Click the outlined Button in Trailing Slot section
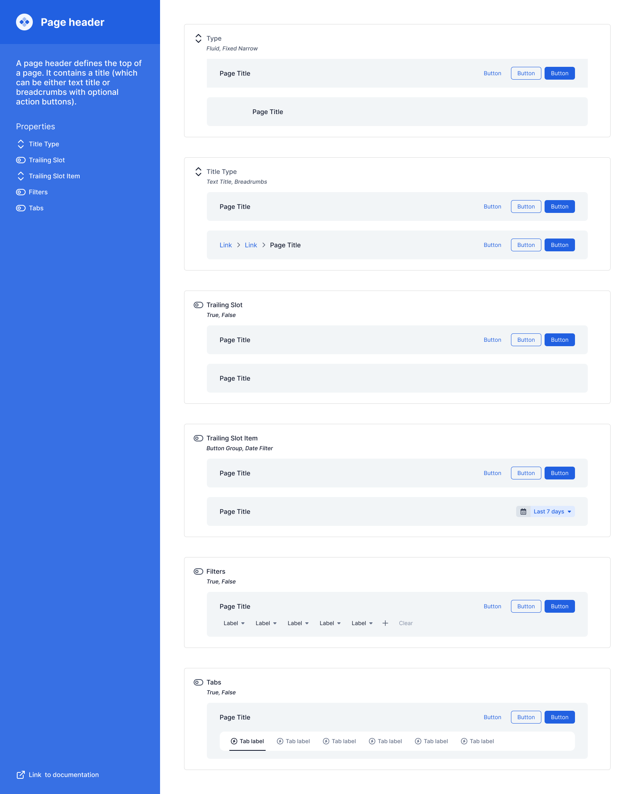Screen dimensions: 629x794 pyautogui.click(x=526, y=340)
